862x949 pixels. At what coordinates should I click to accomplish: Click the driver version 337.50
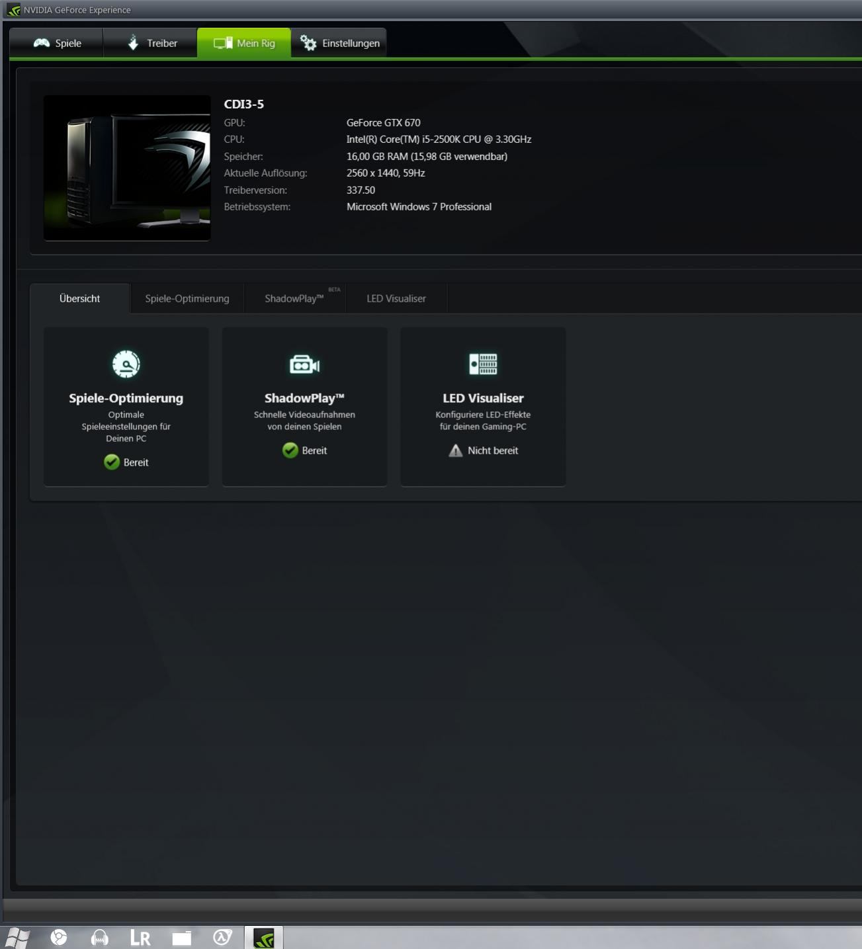click(361, 190)
